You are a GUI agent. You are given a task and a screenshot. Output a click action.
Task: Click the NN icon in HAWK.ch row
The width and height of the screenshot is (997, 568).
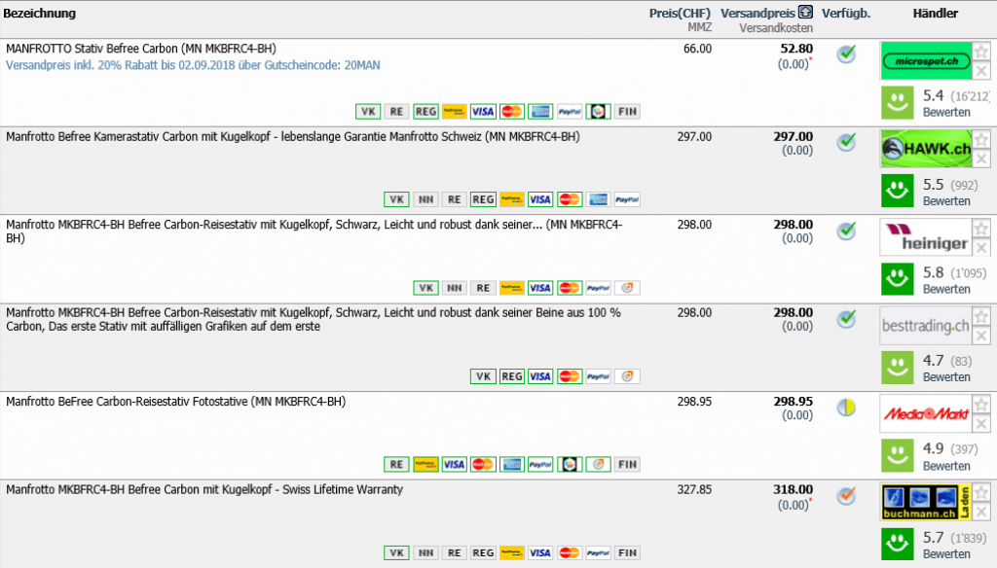pyautogui.click(x=425, y=199)
